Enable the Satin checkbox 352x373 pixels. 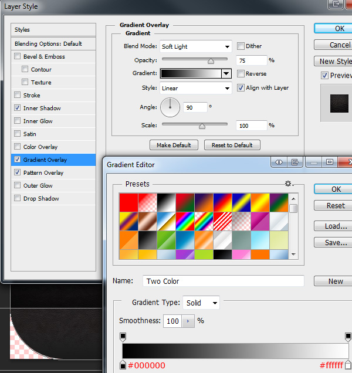tap(18, 134)
